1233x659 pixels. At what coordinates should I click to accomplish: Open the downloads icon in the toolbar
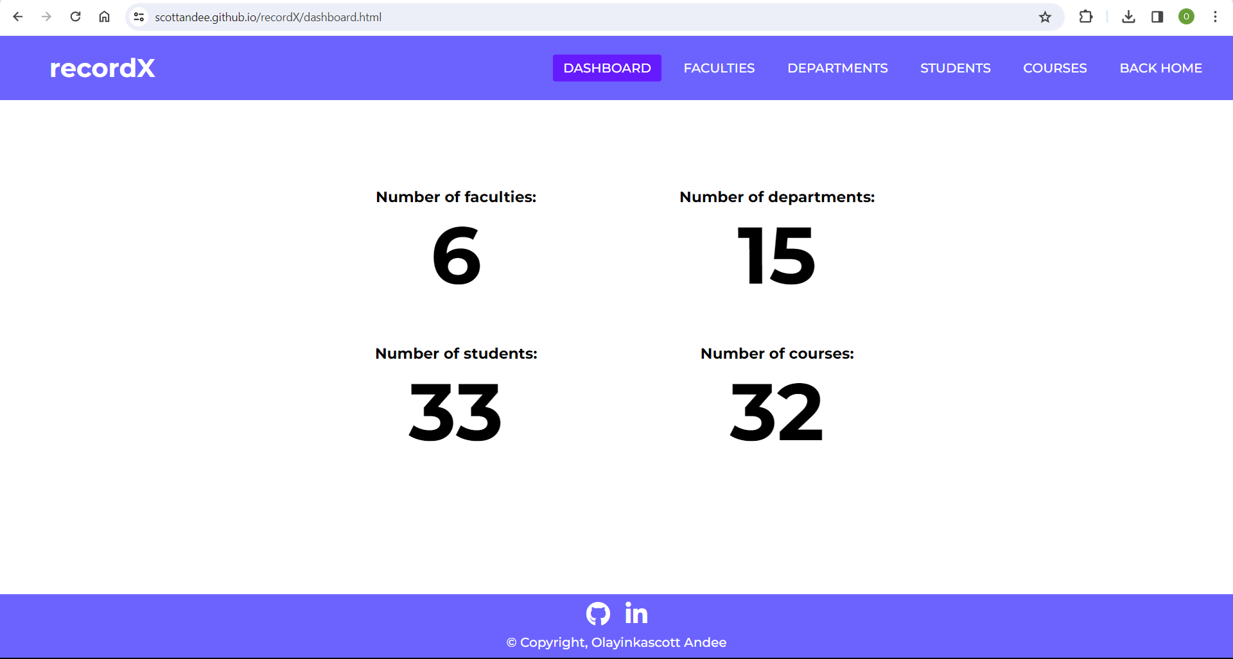1128,17
